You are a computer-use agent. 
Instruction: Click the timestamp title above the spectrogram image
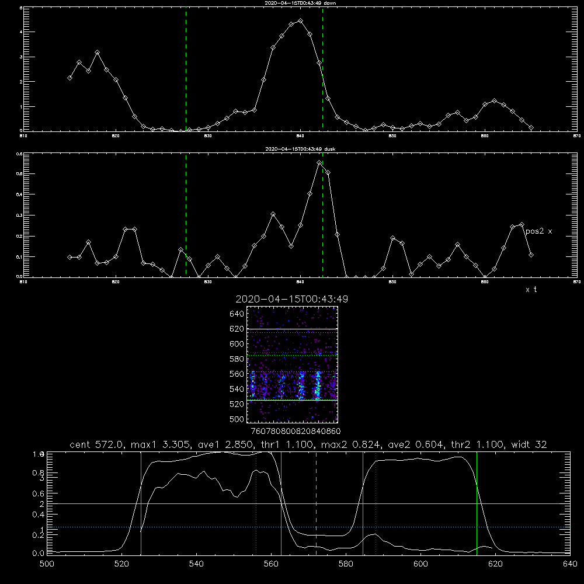point(291,299)
